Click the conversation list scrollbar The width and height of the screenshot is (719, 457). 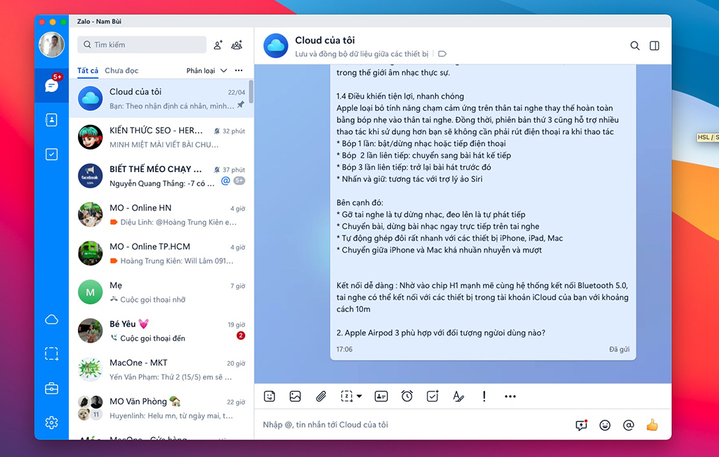(251, 92)
